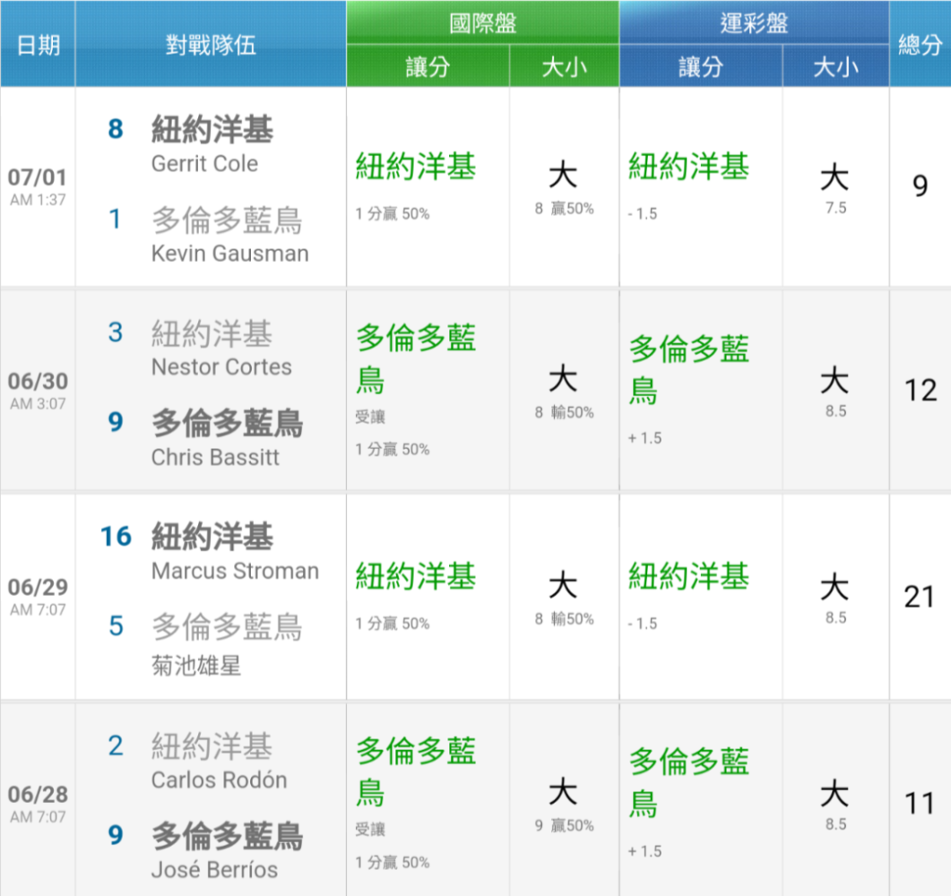The height and width of the screenshot is (896, 951).
Task: Click 讓分 header under 國際盤
Action: pyautogui.click(x=428, y=66)
